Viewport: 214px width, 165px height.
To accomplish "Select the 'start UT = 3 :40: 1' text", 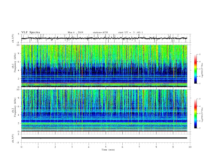I will tap(131, 32).
